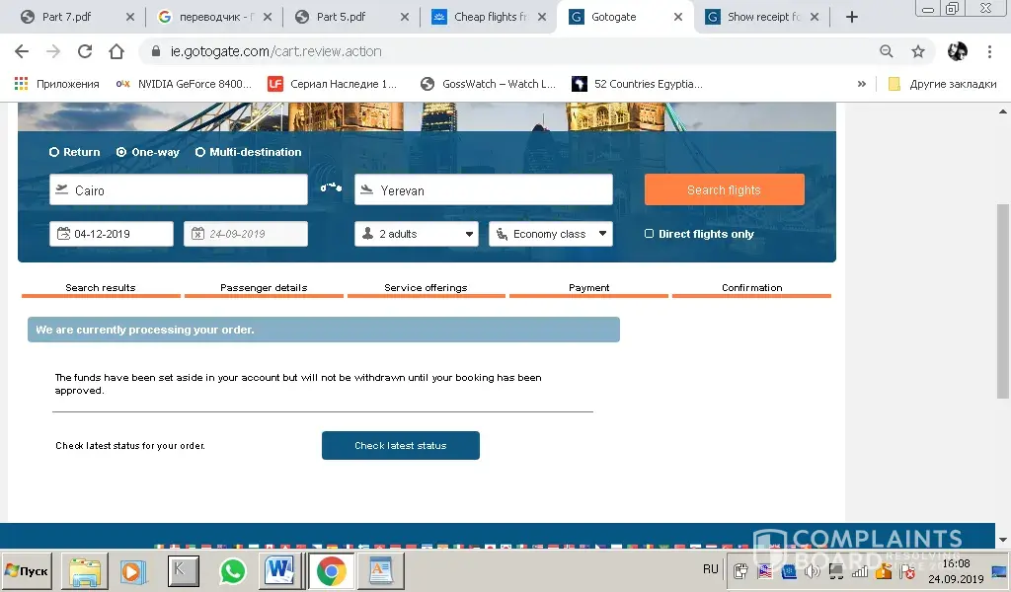Click the Search flights button
The height and width of the screenshot is (592, 1011).
pos(724,190)
